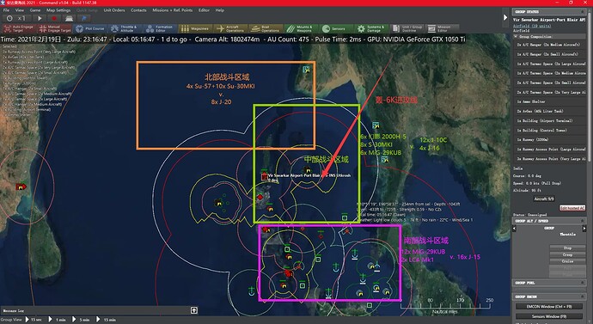This screenshot has width=593, height=324.
Task: Start the simulation with the play button
Action: click(40, 18)
